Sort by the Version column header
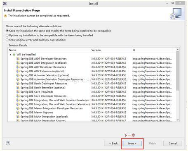188x151 pixels. click(x=111, y=50)
